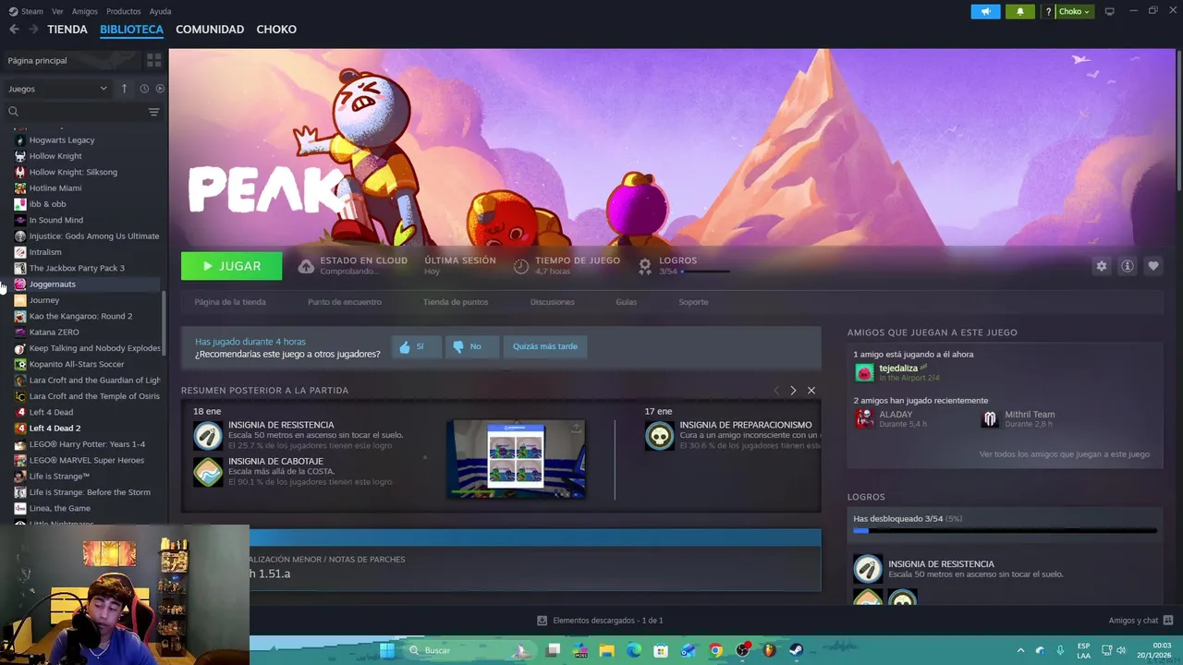Select Hollow Knight: Silksong in library
The width and height of the screenshot is (1183, 665).
pos(73,172)
